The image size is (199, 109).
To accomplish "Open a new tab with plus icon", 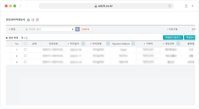I will pyautogui.click(x=192, y=6).
